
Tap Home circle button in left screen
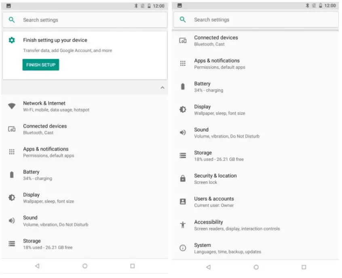coord(85,266)
